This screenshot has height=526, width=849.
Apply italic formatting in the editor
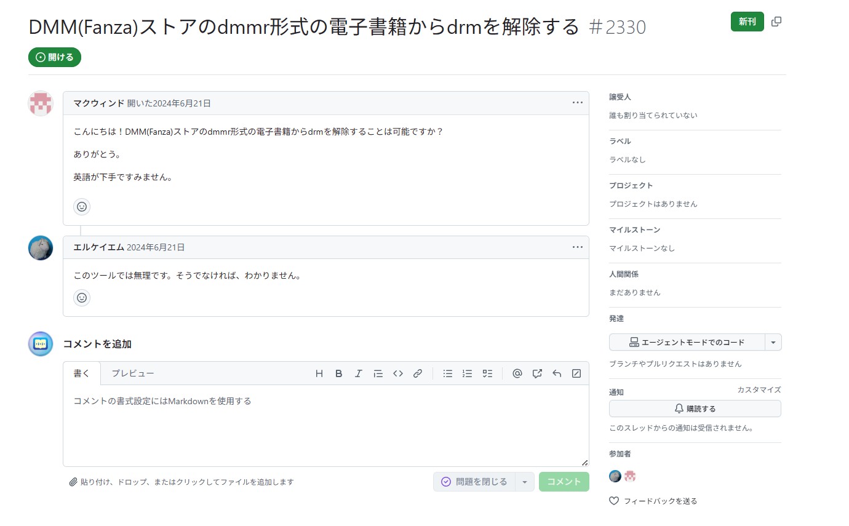point(358,373)
